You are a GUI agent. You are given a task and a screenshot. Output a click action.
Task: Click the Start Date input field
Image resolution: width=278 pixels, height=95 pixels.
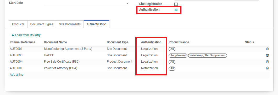[85, 3]
